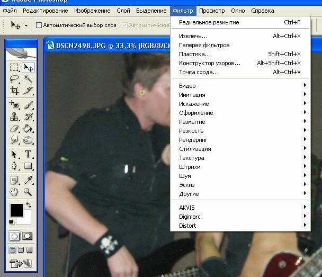Select the History Brush tool
322x277 pixels.
28,117
